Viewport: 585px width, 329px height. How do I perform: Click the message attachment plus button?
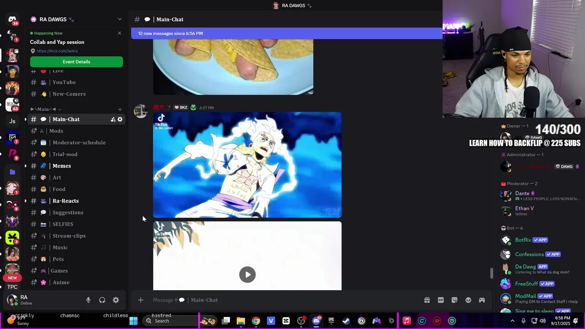(x=141, y=300)
